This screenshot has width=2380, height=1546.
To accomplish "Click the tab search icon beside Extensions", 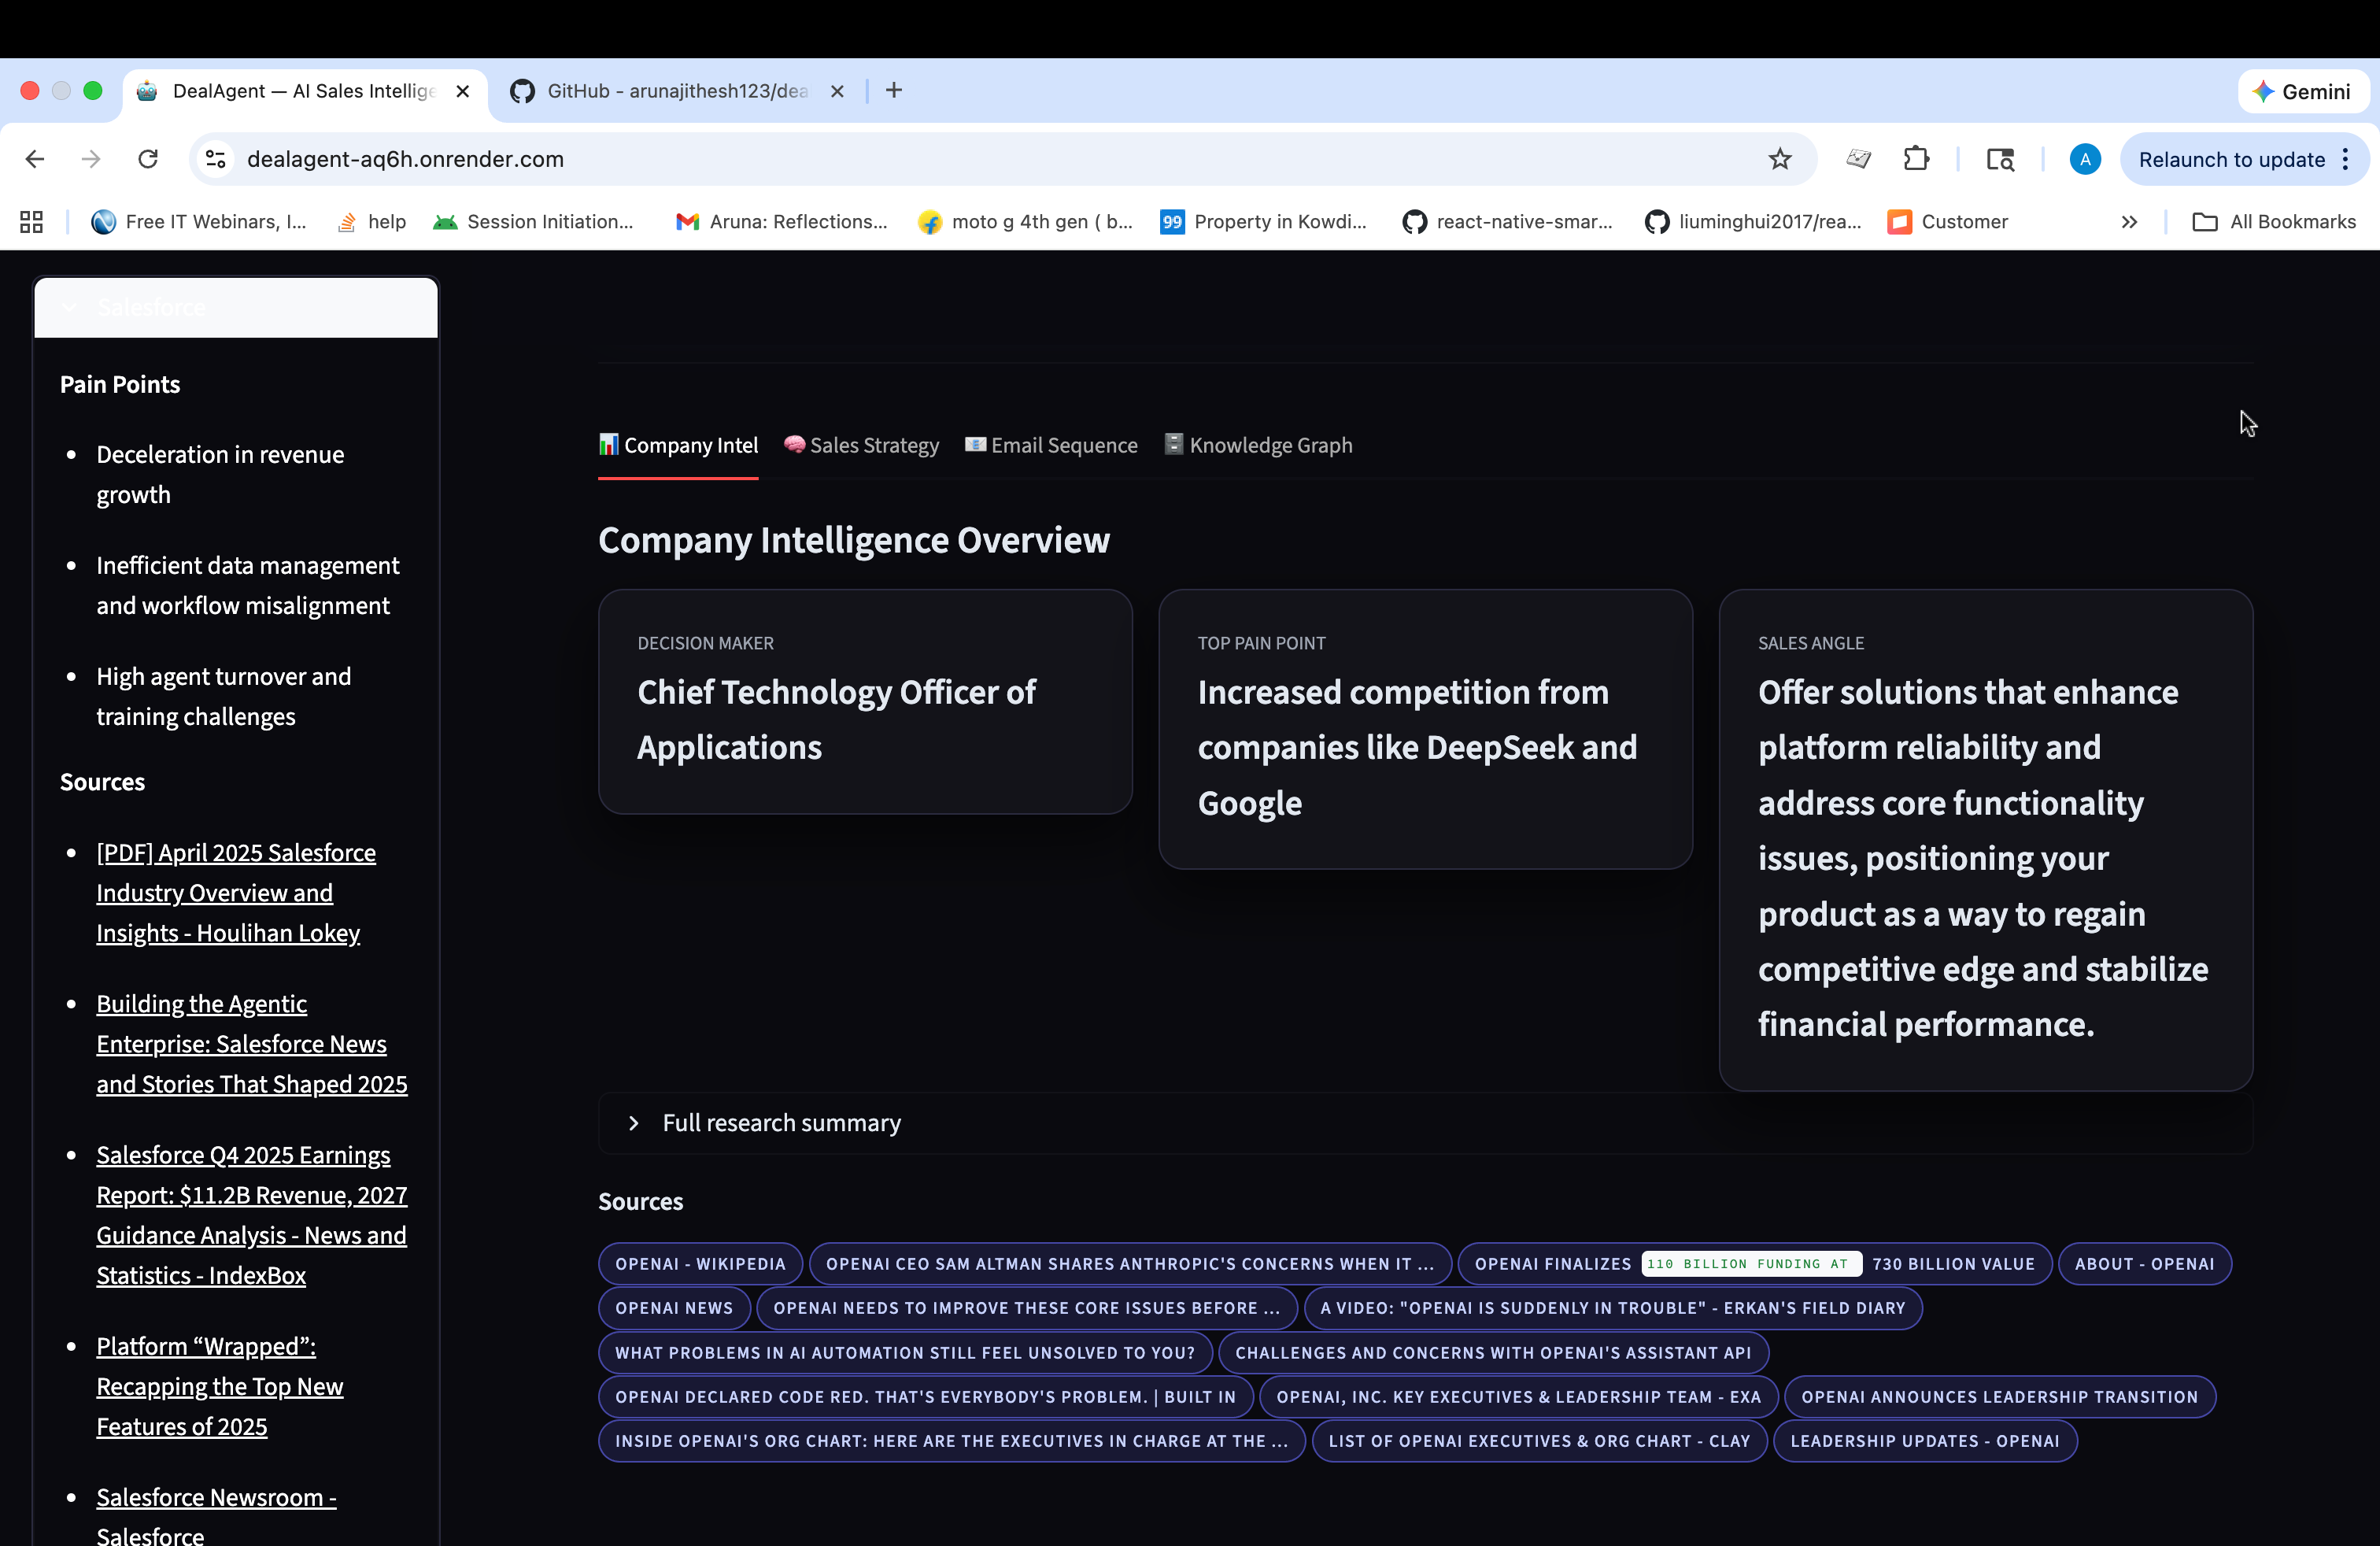I will (2000, 159).
